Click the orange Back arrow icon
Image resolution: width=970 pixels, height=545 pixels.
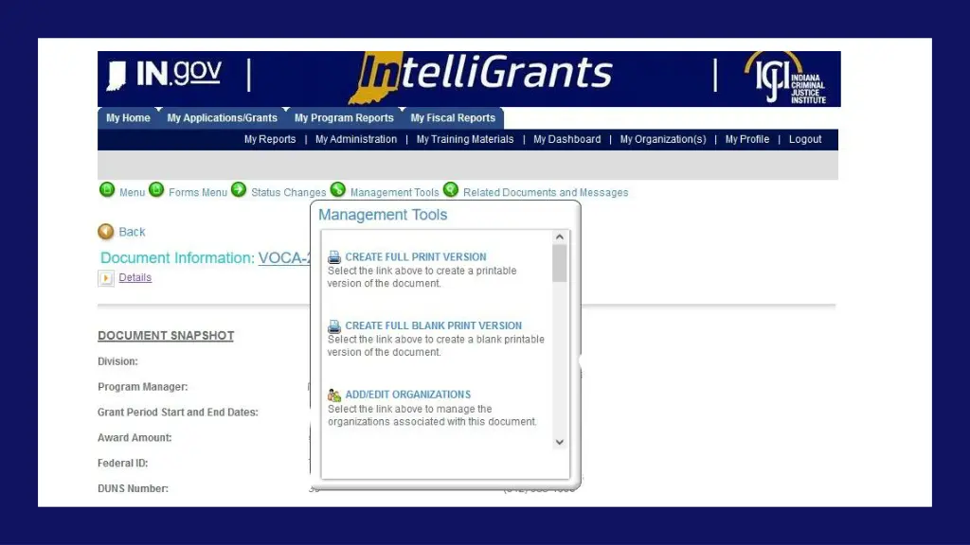[x=106, y=232]
